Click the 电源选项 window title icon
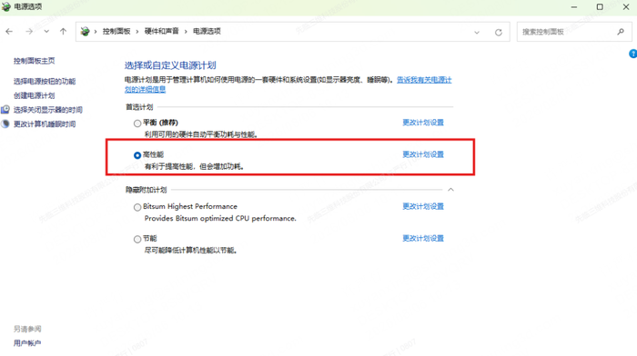 [x=6, y=6]
